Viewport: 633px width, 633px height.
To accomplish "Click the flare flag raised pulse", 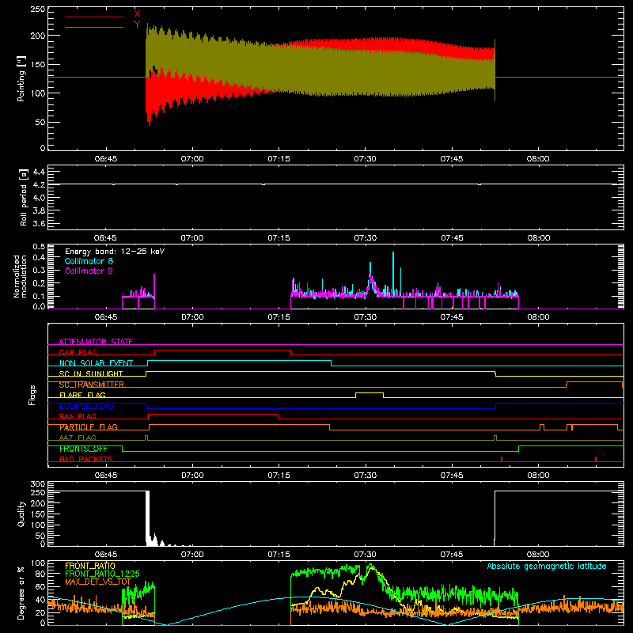I will click(x=370, y=393).
